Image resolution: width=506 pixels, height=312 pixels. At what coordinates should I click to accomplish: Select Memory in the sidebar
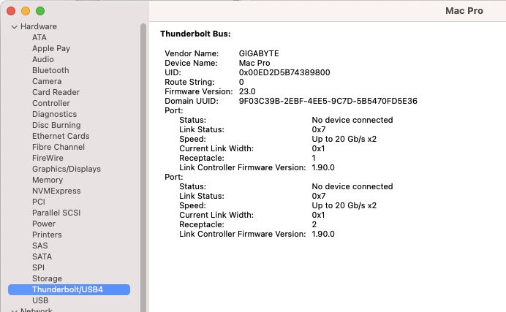click(48, 180)
